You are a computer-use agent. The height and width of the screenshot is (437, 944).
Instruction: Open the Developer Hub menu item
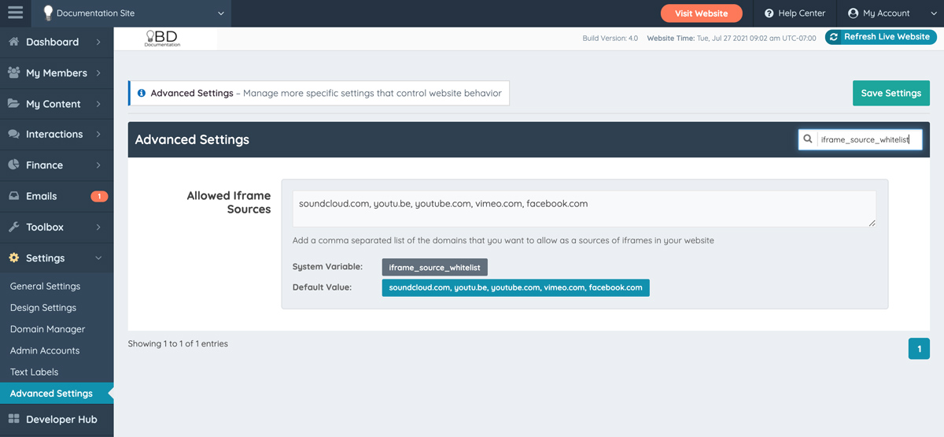click(x=57, y=419)
